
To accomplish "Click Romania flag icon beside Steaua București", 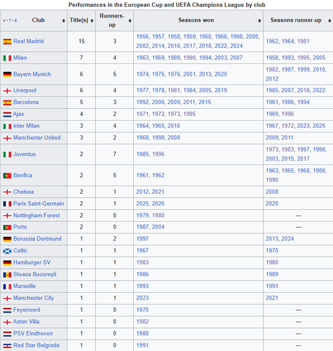I will coord(7,274).
